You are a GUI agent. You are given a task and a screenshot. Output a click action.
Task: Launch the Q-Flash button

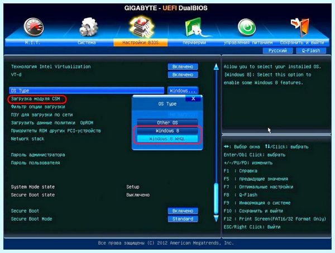pos(311,51)
